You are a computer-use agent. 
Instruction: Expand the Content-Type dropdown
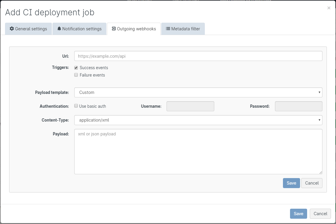point(198,120)
